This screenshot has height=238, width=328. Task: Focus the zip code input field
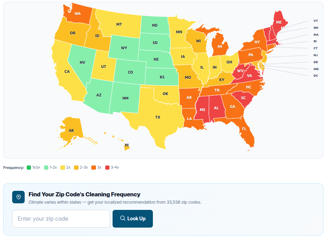61,219
